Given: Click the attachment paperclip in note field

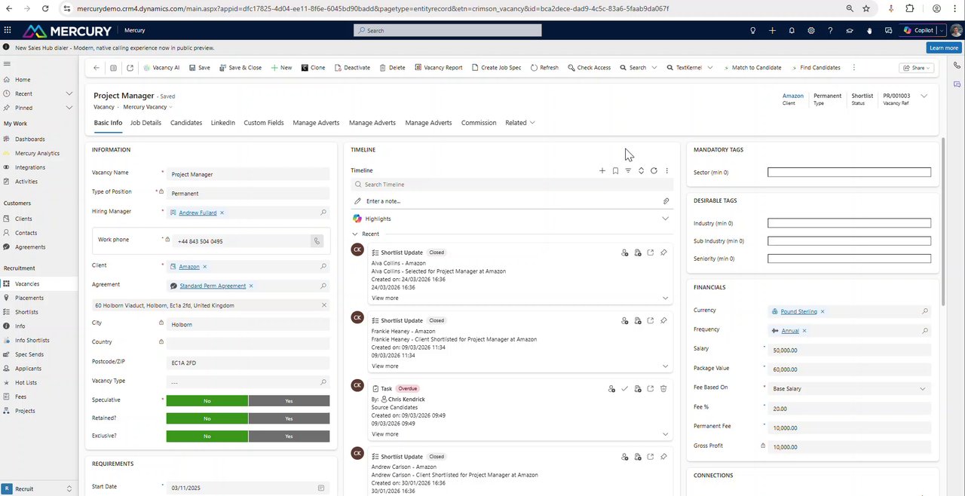Looking at the screenshot, I should point(666,201).
